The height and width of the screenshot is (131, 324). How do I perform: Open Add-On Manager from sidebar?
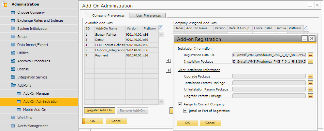(37, 93)
